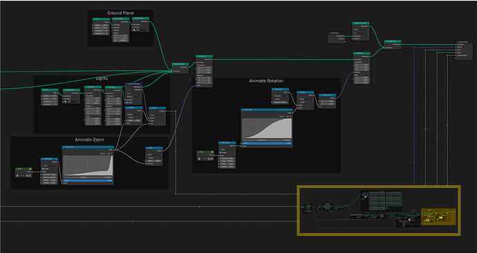Image resolution: width=477 pixels, height=253 pixels.
Task: Open To Radians operation dropdown
Action: (x=280, y=96)
